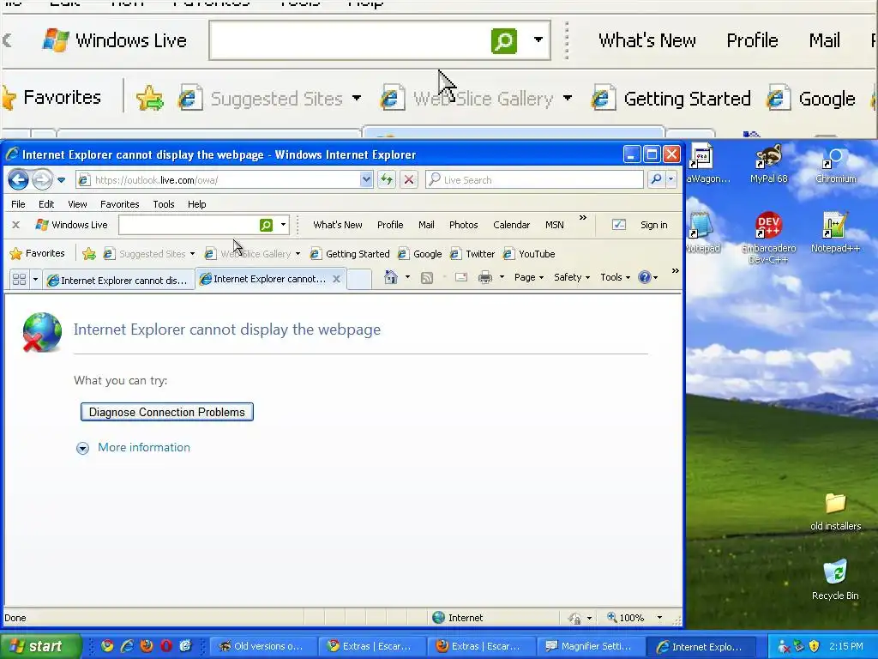The width and height of the screenshot is (878, 659).
Task: Open search provider options dropdown arrow
Action: 671,180
